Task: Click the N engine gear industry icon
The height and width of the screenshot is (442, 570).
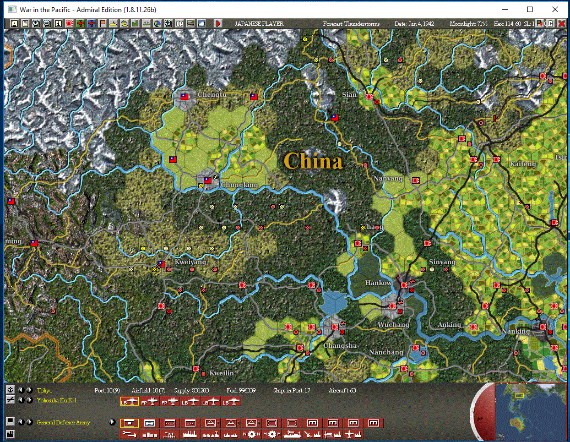Action: [251, 434]
